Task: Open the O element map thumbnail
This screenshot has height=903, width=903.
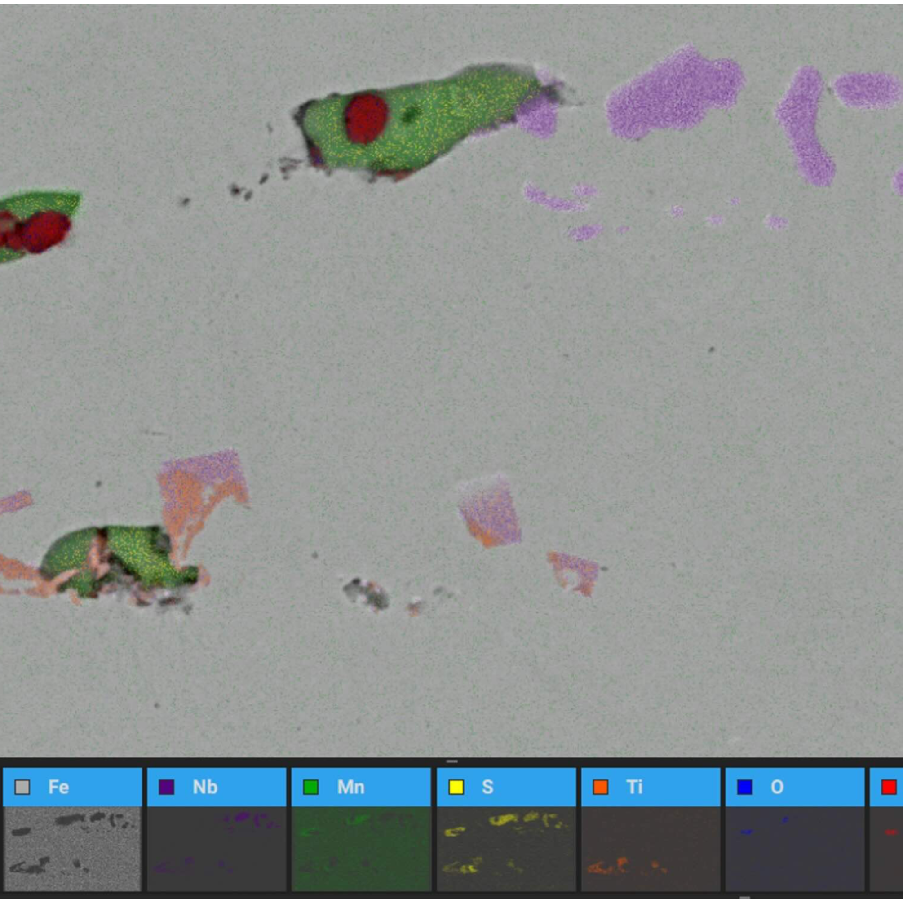Action: pyautogui.click(x=795, y=849)
